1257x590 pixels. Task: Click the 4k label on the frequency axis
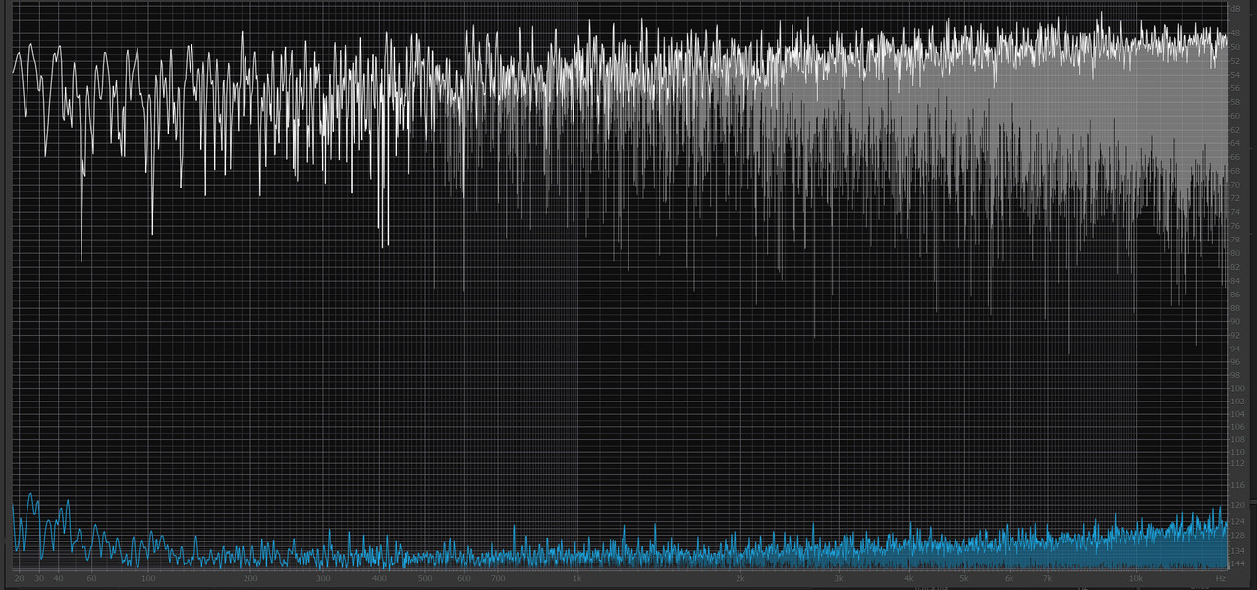coord(909,579)
